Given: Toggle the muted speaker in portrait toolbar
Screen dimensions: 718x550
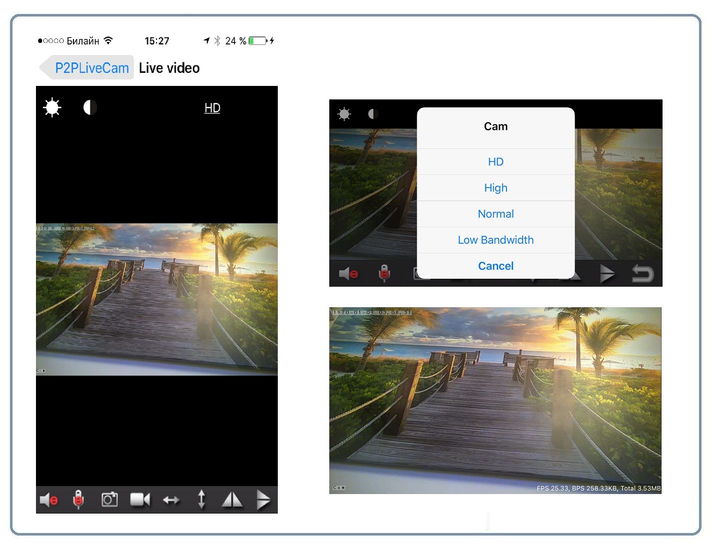Looking at the screenshot, I should click(x=48, y=499).
